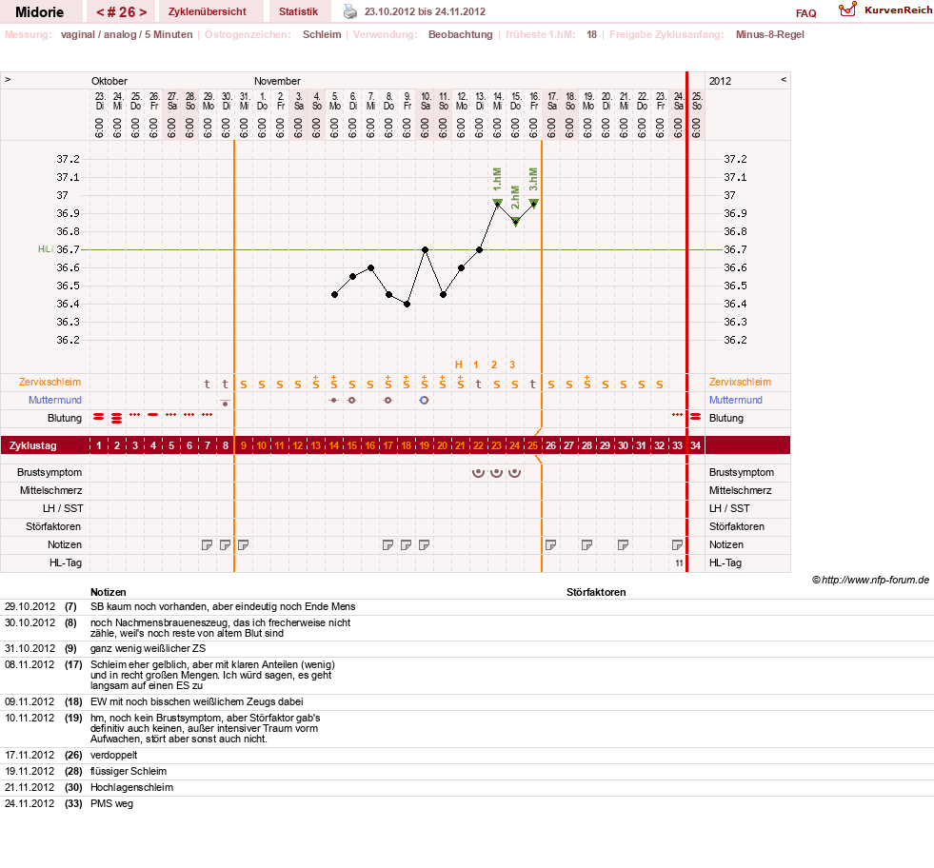Open the FAQ link
Image resolution: width=934 pixels, height=868 pixels.
[x=805, y=13]
